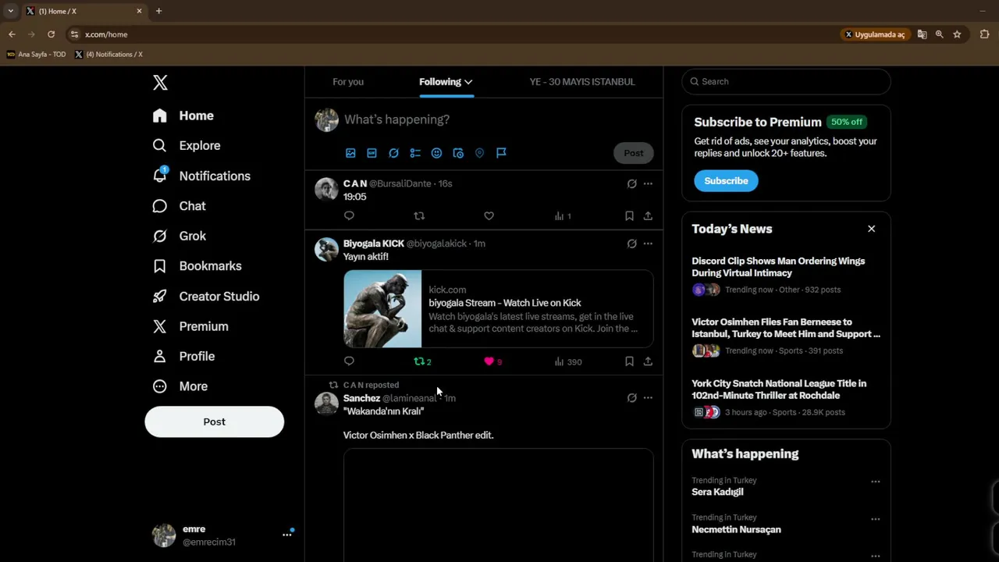The image size is (999, 562).
Task: Open the More sidebar menu
Action: 180,386
